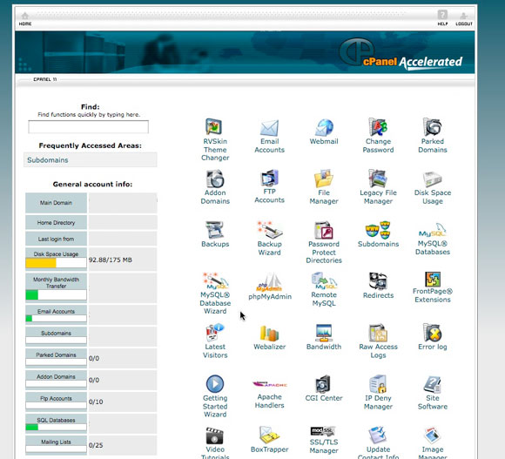Click the Disk Space Usage progress bar

(x=56, y=263)
